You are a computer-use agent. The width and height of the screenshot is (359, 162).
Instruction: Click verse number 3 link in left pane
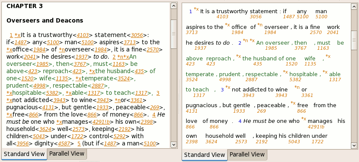point(158,93)
